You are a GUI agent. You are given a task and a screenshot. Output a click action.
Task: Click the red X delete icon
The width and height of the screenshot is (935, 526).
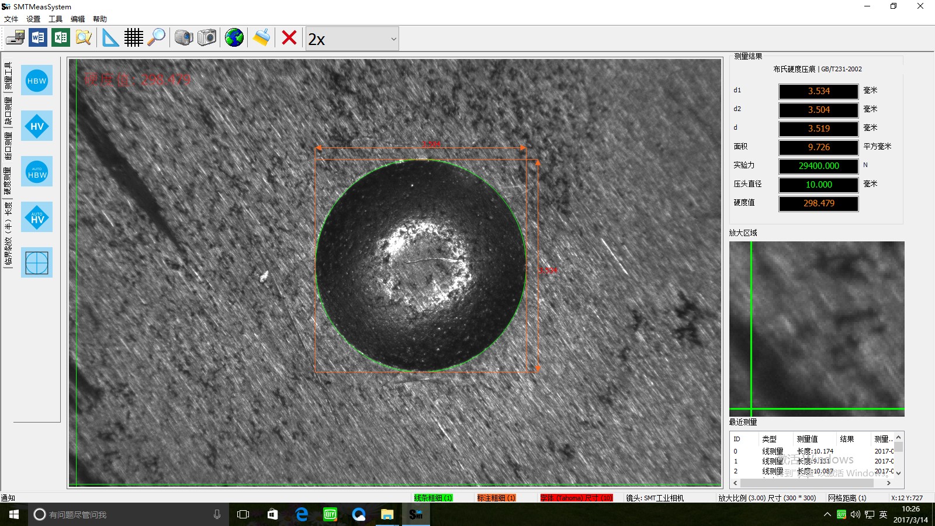click(289, 38)
